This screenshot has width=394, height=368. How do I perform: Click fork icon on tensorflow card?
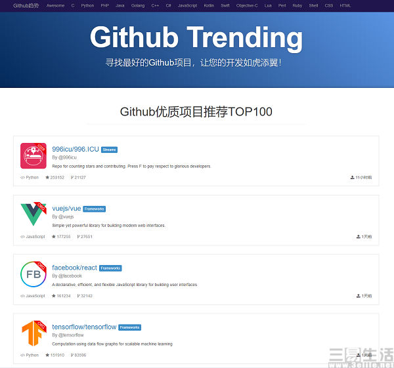tap(72, 355)
